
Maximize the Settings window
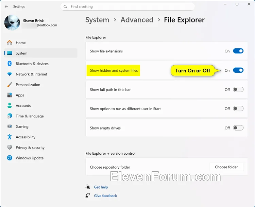click(237, 4)
